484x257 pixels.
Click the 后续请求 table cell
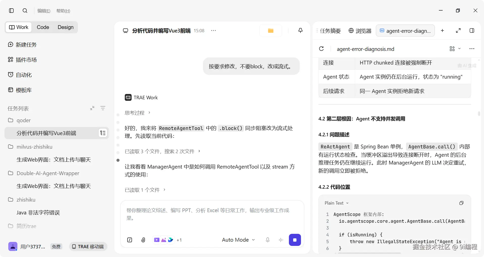pos(337,91)
